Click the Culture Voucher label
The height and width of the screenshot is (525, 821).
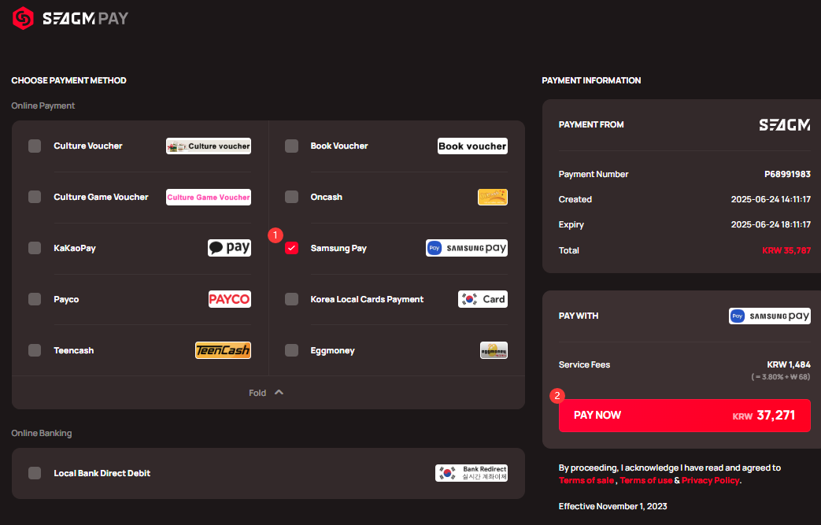point(88,146)
